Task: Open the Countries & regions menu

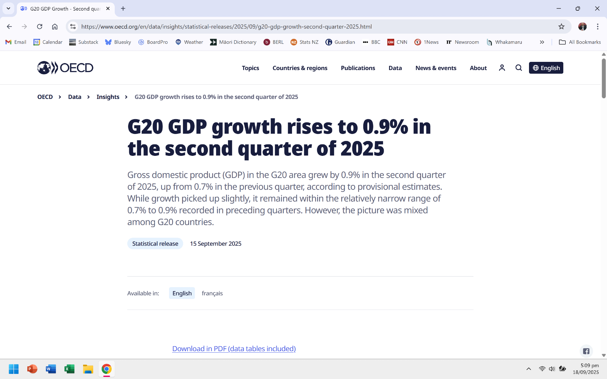Action: [x=300, y=68]
